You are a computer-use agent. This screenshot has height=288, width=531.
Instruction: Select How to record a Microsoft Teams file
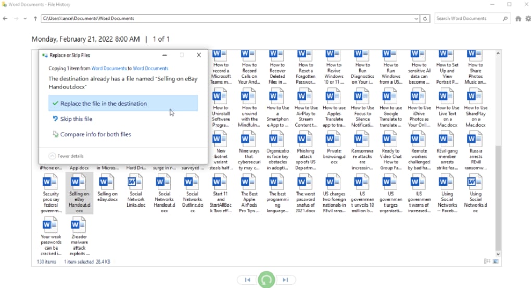[x=221, y=67]
